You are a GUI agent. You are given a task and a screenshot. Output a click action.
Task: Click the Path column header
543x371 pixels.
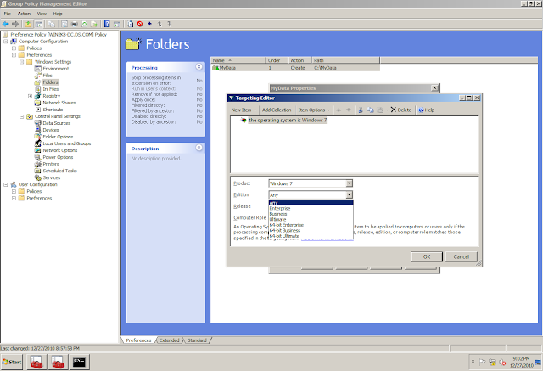[345, 60]
